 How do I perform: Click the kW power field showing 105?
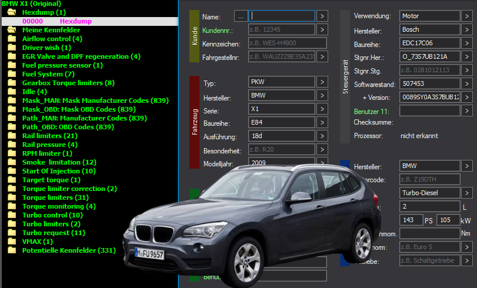[x=448, y=220]
